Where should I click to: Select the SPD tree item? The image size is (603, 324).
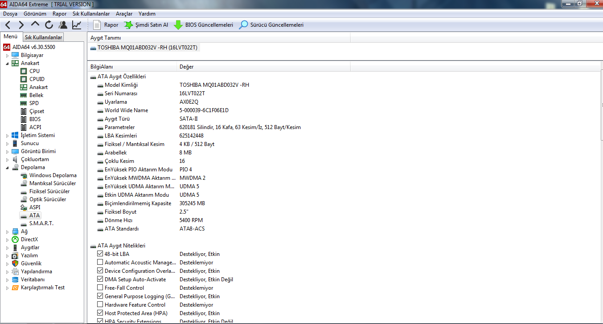coord(34,103)
